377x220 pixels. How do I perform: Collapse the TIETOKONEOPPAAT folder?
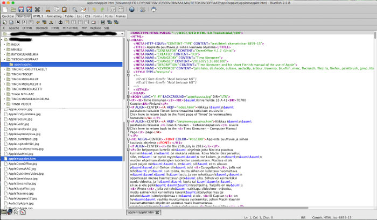coord(4,59)
